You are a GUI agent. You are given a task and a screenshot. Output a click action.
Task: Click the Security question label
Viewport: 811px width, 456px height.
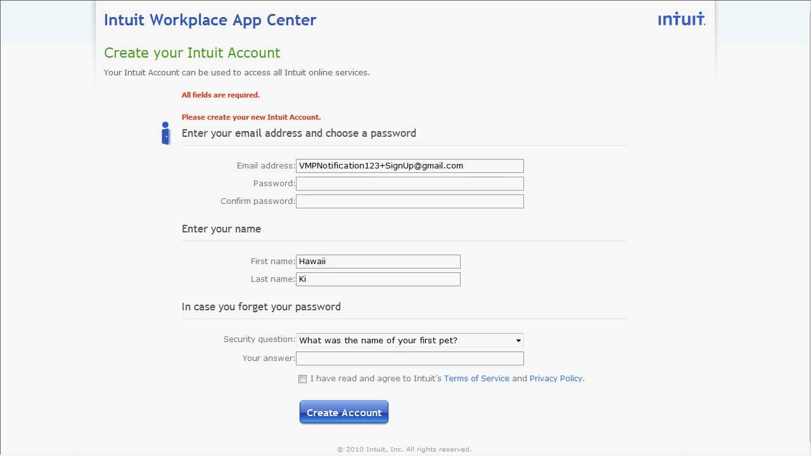pyautogui.click(x=259, y=339)
